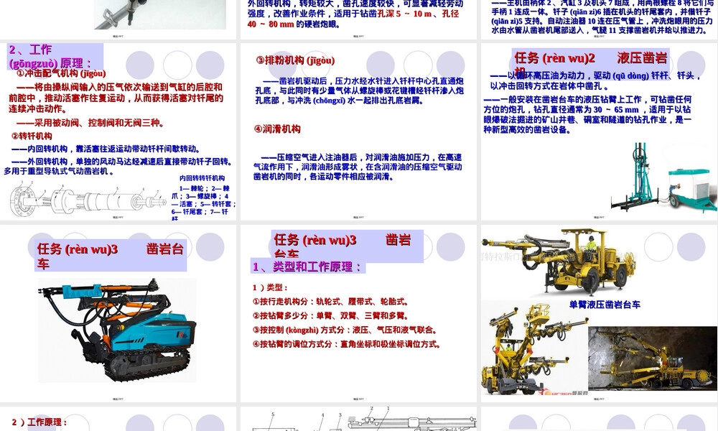Click the heading ④润滑机构
Screen dimensions: 718x431
277,129
